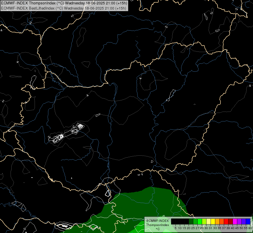Click legend tick value 20
Screen dimensions: 253x233
pos(189,228)
